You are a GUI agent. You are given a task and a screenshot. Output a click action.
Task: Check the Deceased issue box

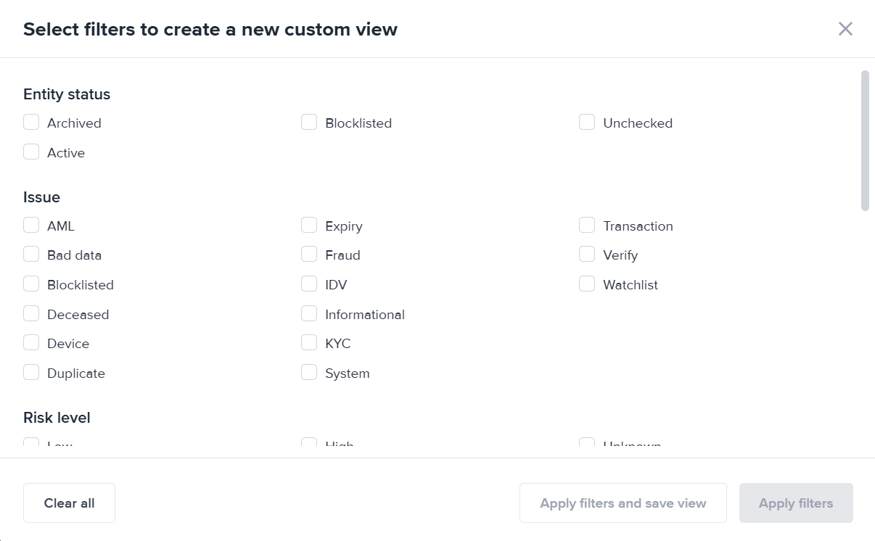coord(31,314)
